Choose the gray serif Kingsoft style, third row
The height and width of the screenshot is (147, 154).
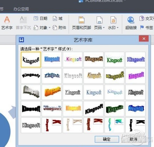pos(73,92)
